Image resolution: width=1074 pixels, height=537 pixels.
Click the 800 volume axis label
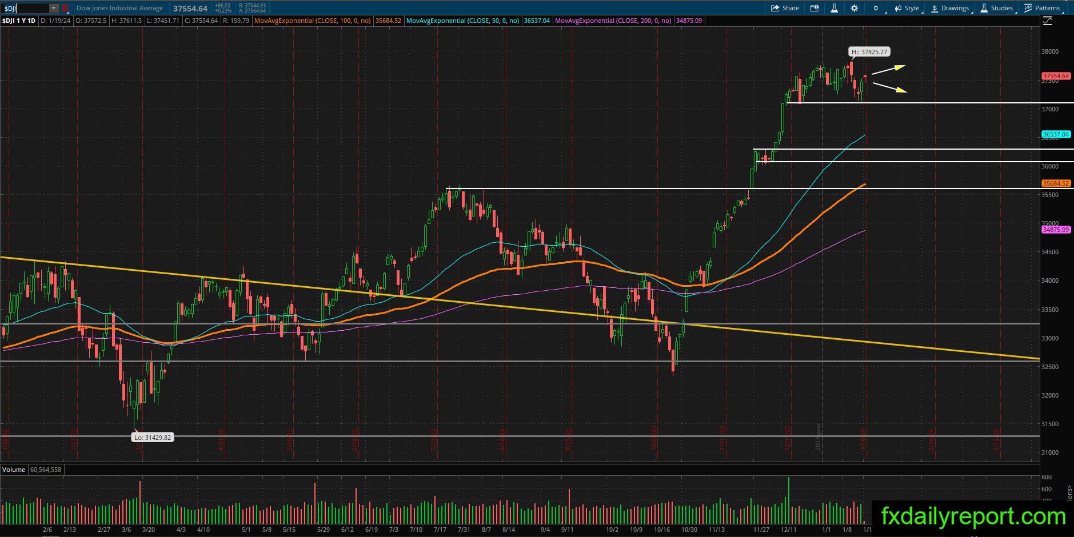coord(1047,477)
